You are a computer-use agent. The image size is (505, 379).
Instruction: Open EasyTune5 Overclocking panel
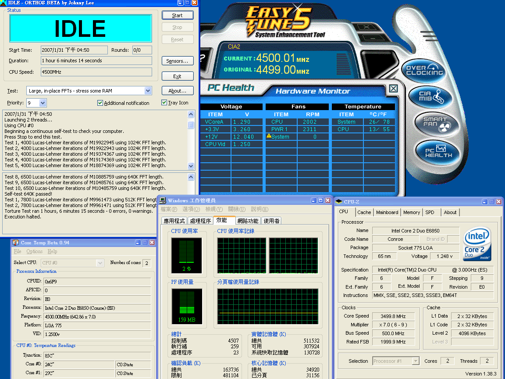tap(424, 70)
